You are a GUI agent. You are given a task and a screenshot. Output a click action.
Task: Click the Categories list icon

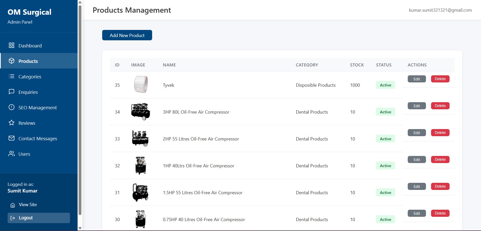(x=11, y=76)
